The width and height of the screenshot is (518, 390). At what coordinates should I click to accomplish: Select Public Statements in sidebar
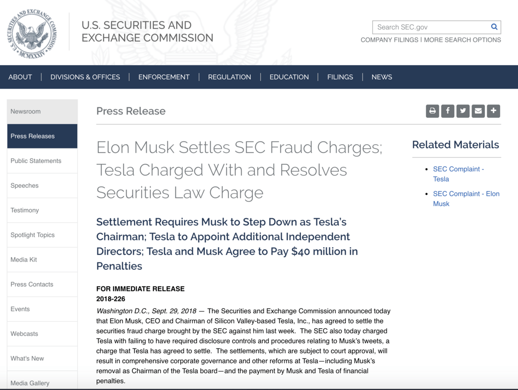42,161
